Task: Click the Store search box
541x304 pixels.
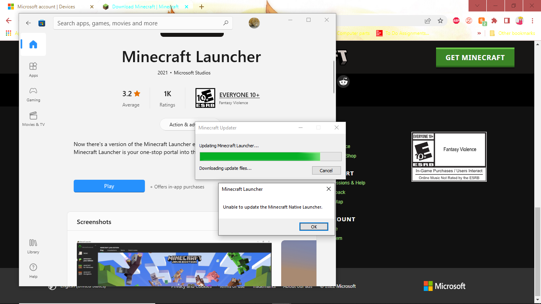Action: coord(139,23)
